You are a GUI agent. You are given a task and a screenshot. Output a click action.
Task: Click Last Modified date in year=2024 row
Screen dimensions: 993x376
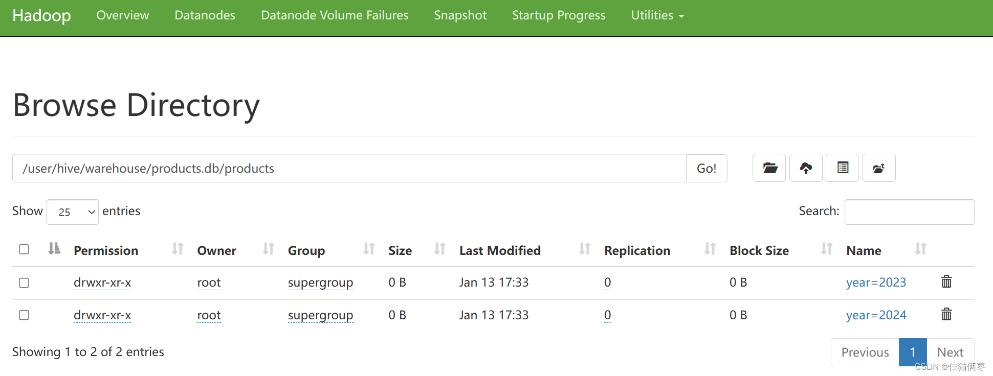(494, 315)
